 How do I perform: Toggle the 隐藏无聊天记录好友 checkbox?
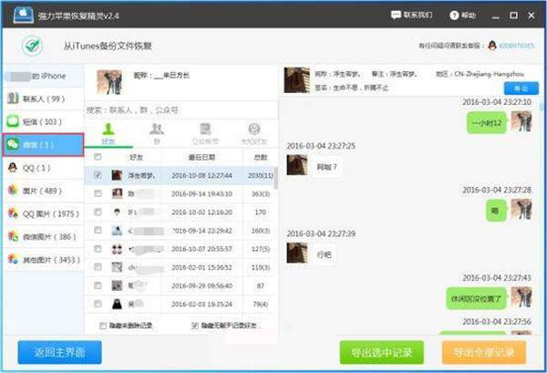click(195, 326)
